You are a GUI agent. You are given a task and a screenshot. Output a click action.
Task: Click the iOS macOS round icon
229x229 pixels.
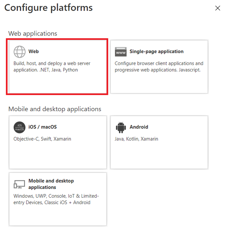click(x=20, y=127)
